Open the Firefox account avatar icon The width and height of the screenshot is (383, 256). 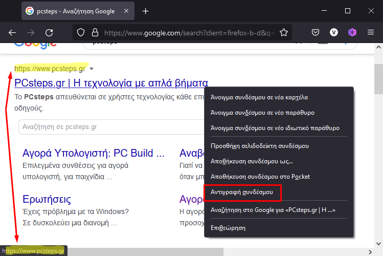(x=334, y=32)
